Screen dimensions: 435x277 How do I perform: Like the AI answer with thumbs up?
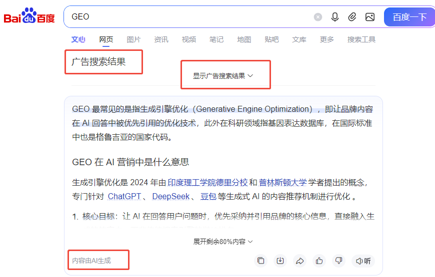(x=319, y=261)
